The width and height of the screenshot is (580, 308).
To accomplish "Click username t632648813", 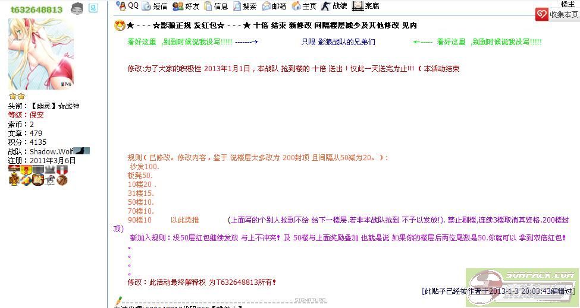I will pyautogui.click(x=36, y=9).
